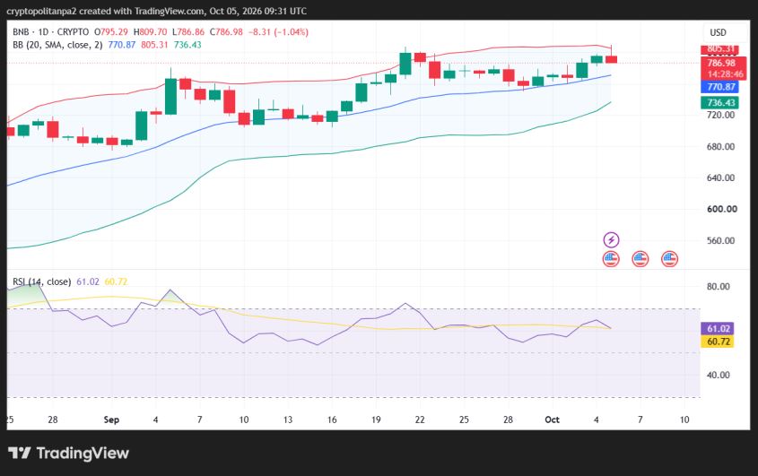Click the US flag event icon below lightning icon
Screen dimensions: 758x476
tap(611, 259)
